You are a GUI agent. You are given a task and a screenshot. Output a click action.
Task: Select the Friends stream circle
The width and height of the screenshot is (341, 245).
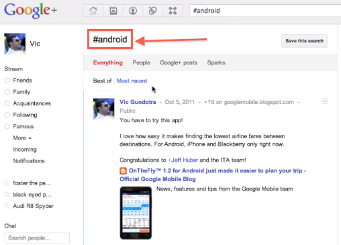click(x=7, y=81)
